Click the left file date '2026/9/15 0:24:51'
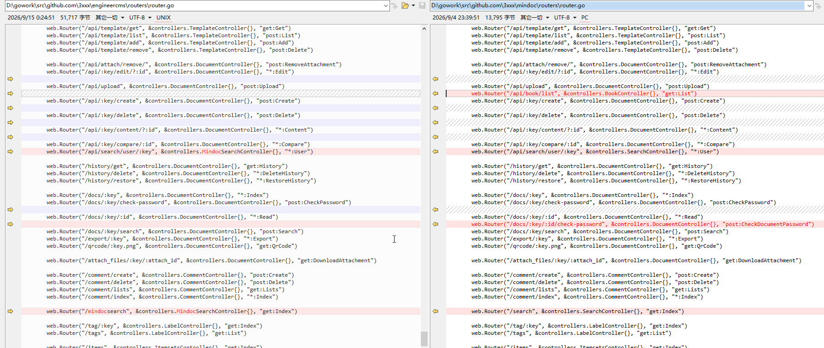This screenshot has height=348, width=824. (31, 18)
